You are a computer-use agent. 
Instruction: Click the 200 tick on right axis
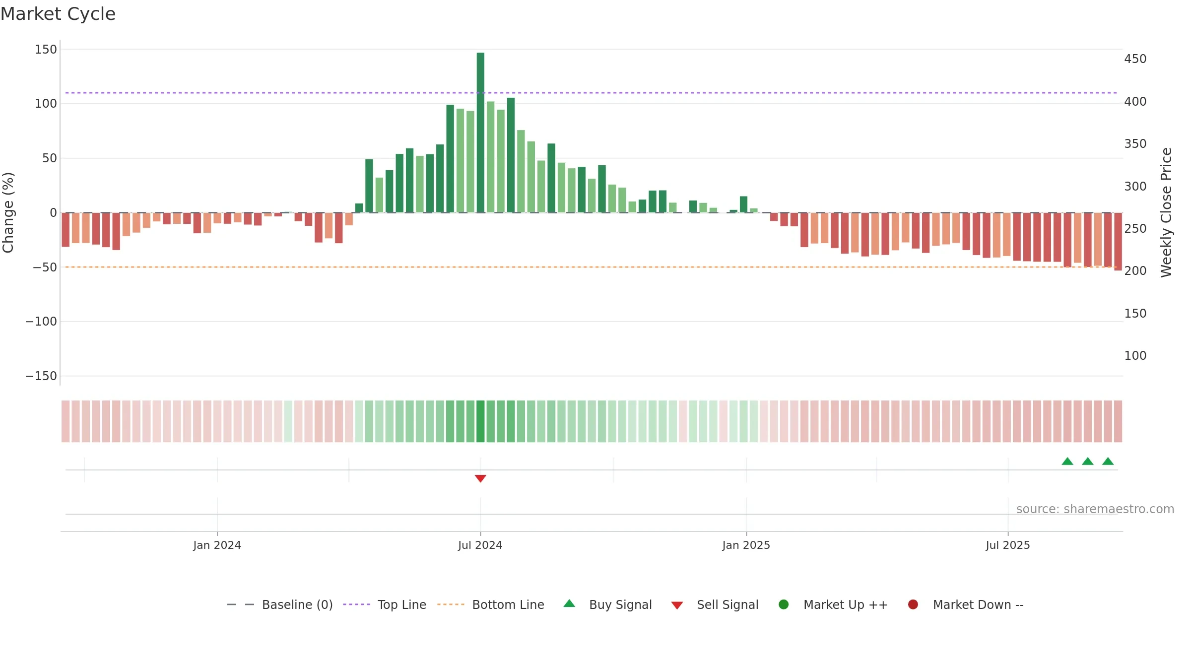coord(1135,270)
